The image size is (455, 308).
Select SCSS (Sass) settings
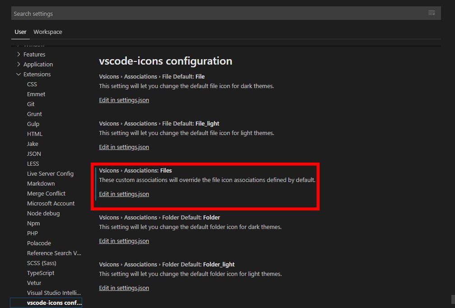[x=42, y=263]
